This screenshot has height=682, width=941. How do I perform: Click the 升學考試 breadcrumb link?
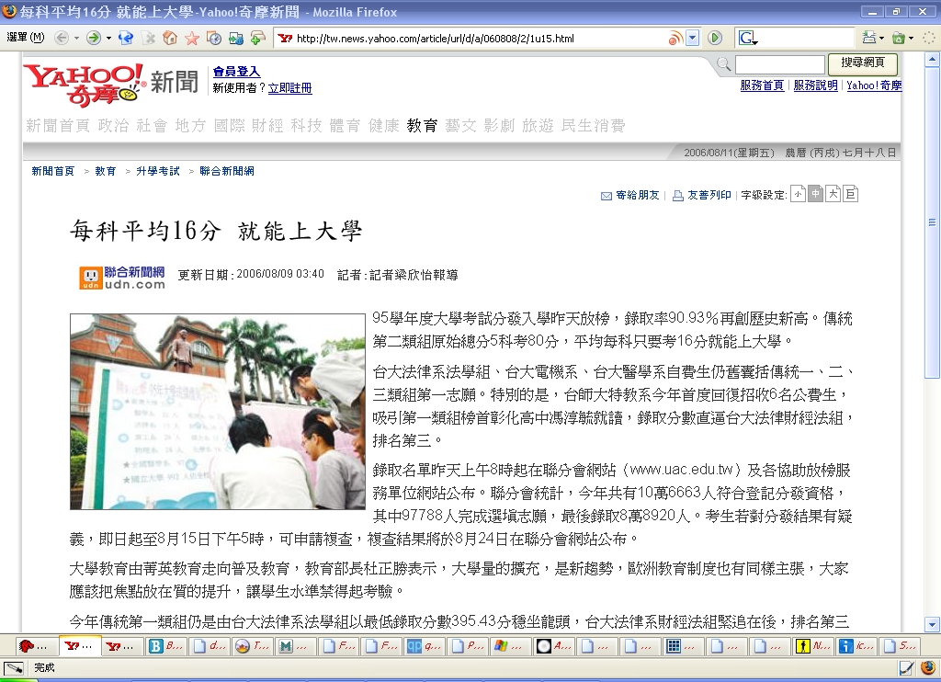(158, 171)
